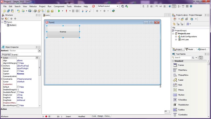Screen dimensions: 211x119
Task: Select the Unit1 editor tab
Action: [x=46, y=15]
